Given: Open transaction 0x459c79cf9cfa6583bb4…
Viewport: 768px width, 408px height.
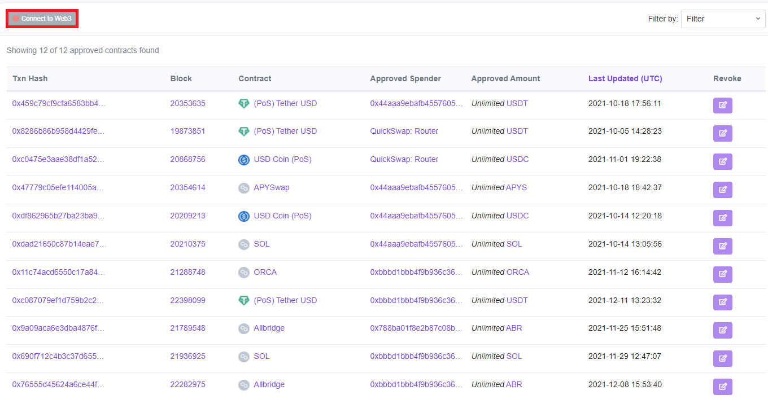Looking at the screenshot, I should 59,103.
